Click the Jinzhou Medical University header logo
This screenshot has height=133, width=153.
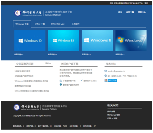pyautogui.click(x=28, y=13)
